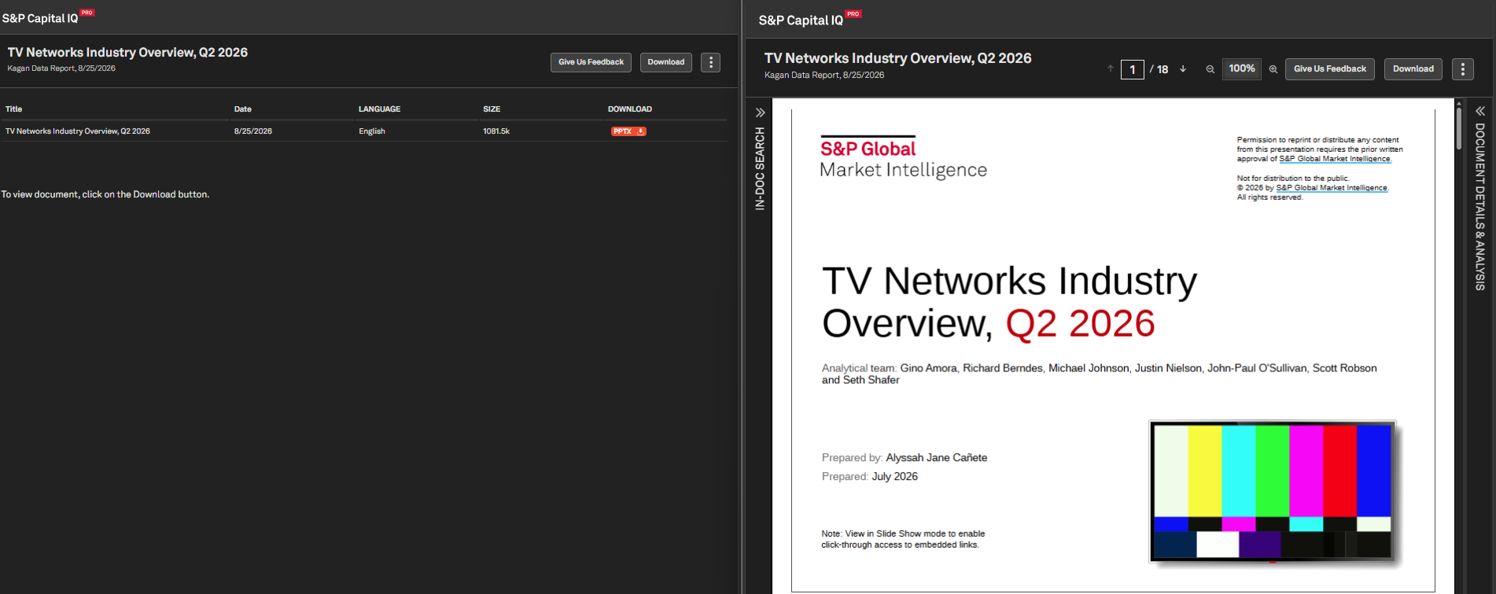Zoom in with the magnifier plus icon

click(1273, 69)
